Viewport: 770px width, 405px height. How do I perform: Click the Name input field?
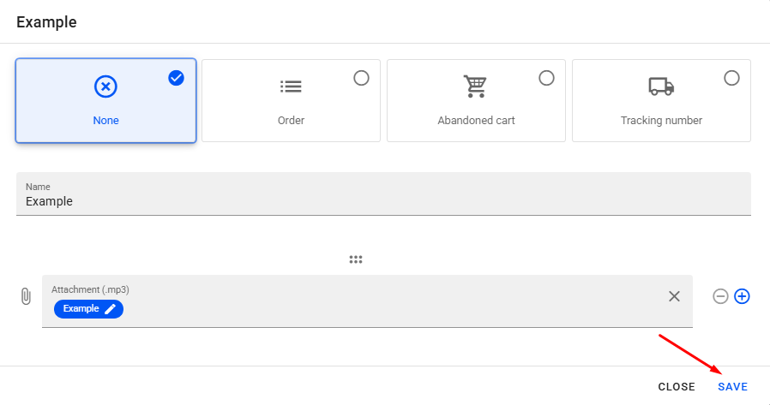pyautogui.click(x=383, y=201)
